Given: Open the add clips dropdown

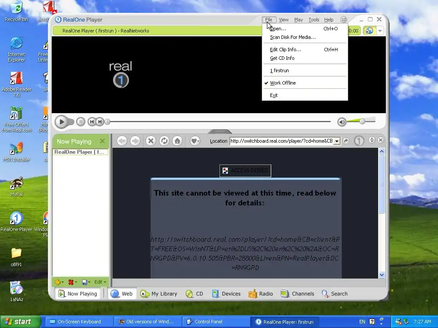Looking at the screenshot, I should pos(59,282).
